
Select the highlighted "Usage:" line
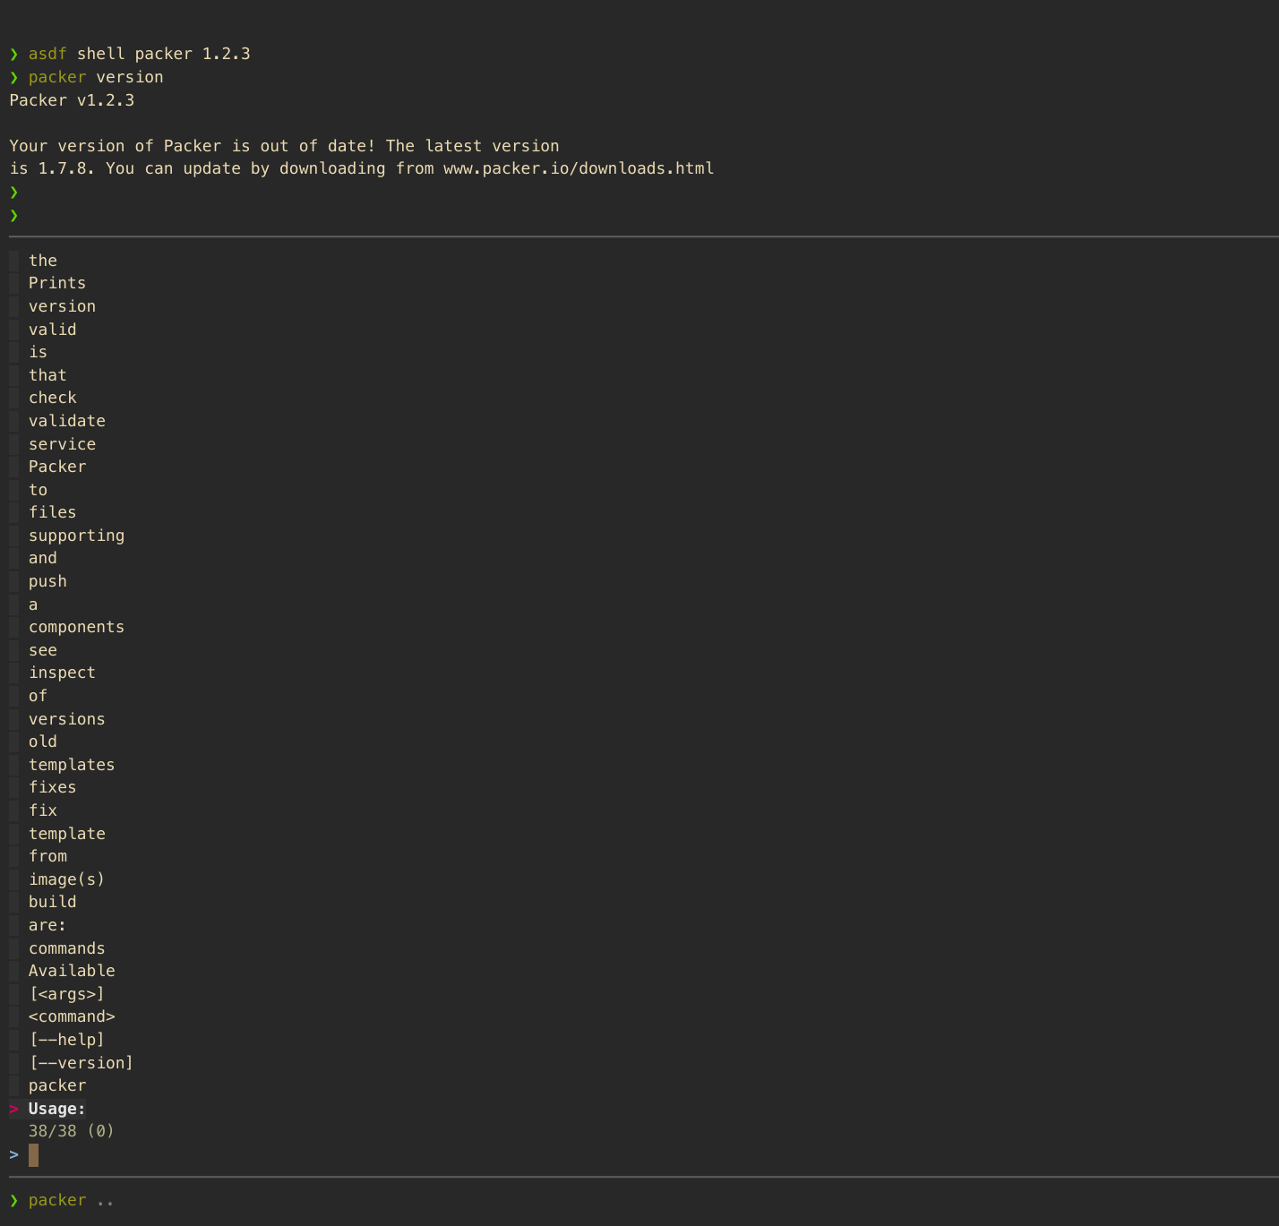[56, 1108]
